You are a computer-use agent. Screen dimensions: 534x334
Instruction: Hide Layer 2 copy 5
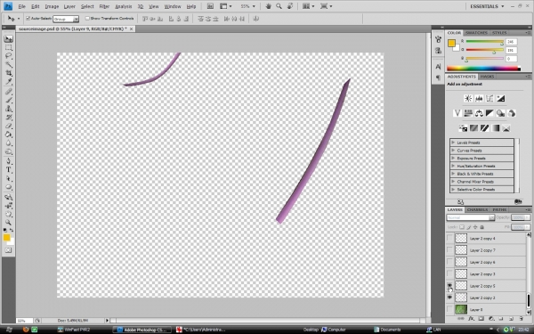(449, 286)
